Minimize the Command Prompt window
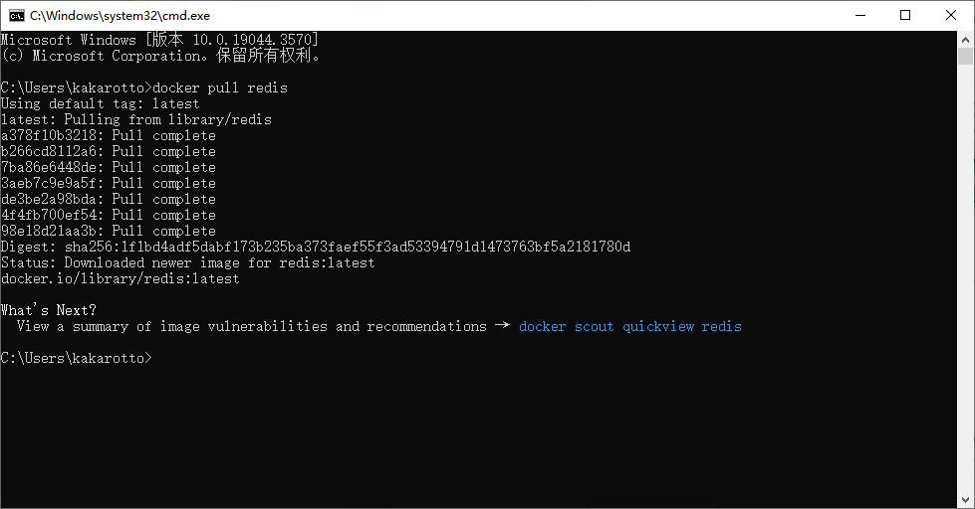The height and width of the screenshot is (509, 975). 859,15
